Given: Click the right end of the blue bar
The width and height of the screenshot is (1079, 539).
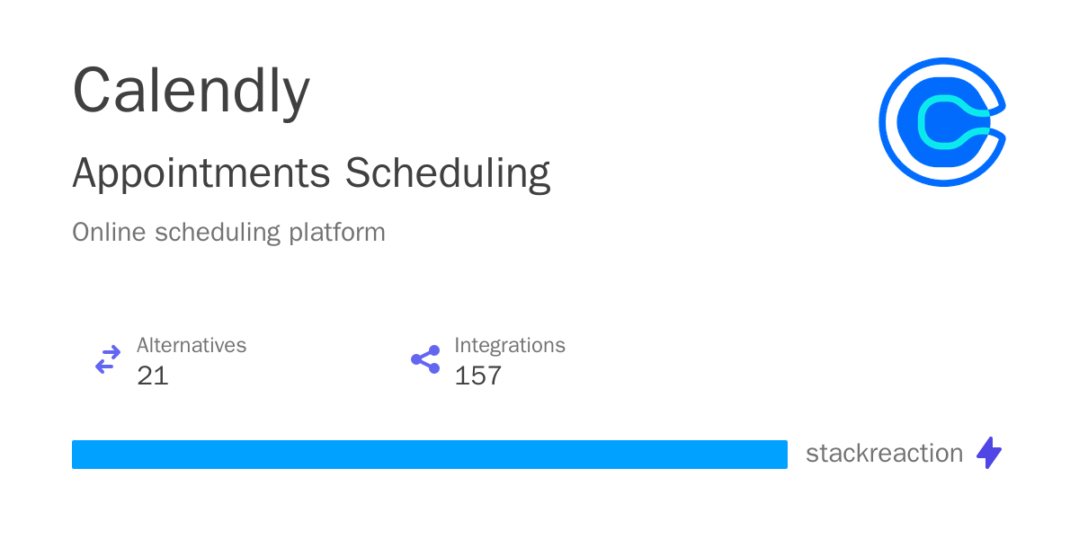Looking at the screenshot, I should pyautogui.click(x=780, y=455).
